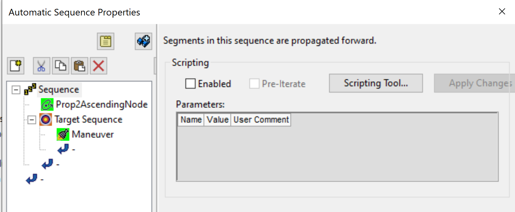Click the segment browser icon with plus
The width and height of the screenshot is (515, 212).
pyautogui.click(x=143, y=41)
